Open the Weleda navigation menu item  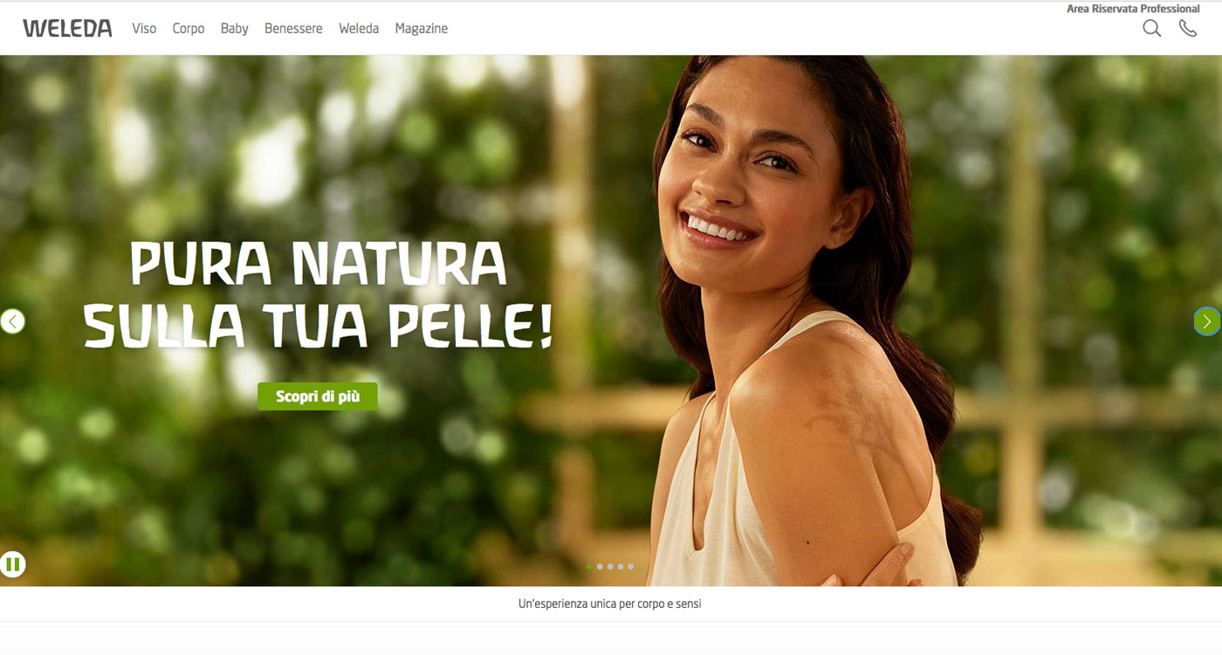[x=359, y=28]
